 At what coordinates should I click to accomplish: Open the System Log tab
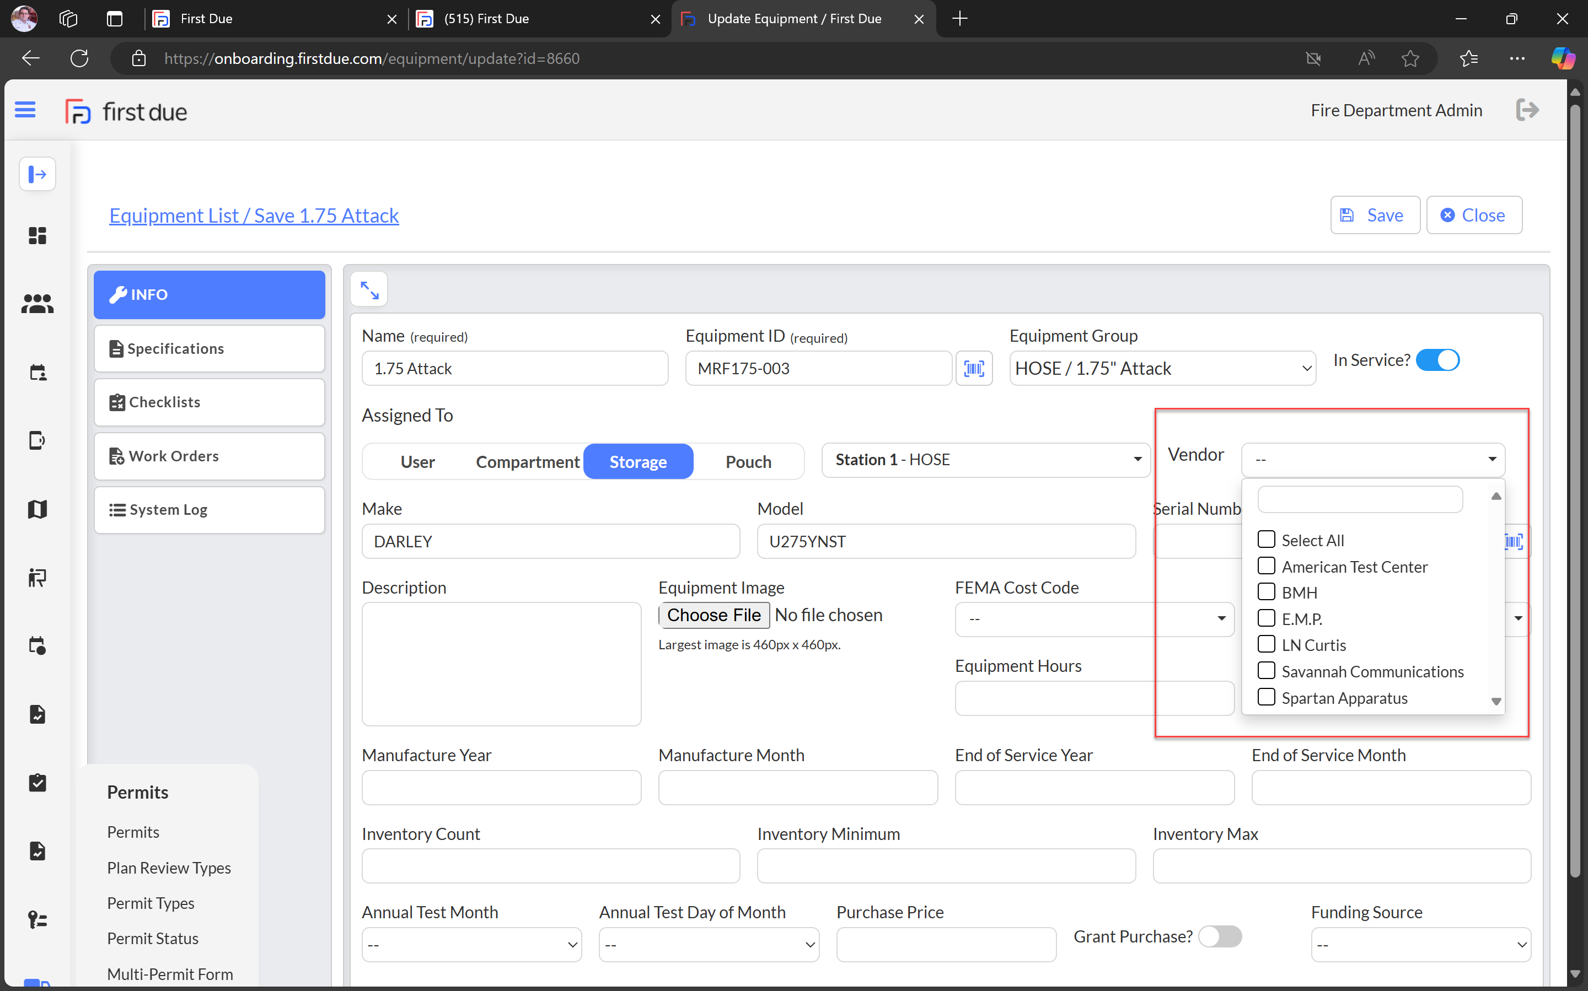click(x=209, y=510)
